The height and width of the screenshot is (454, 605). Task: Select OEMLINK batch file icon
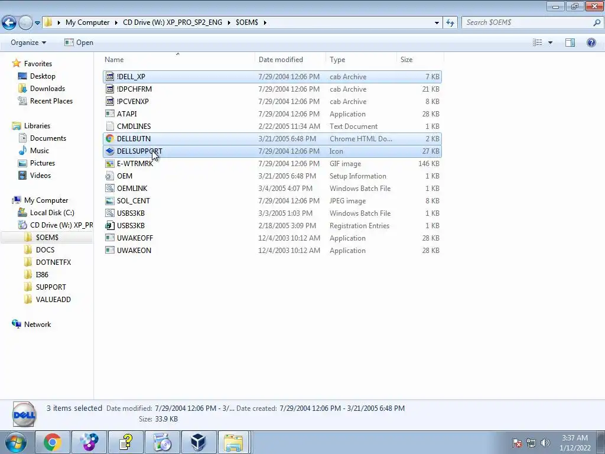110,189
